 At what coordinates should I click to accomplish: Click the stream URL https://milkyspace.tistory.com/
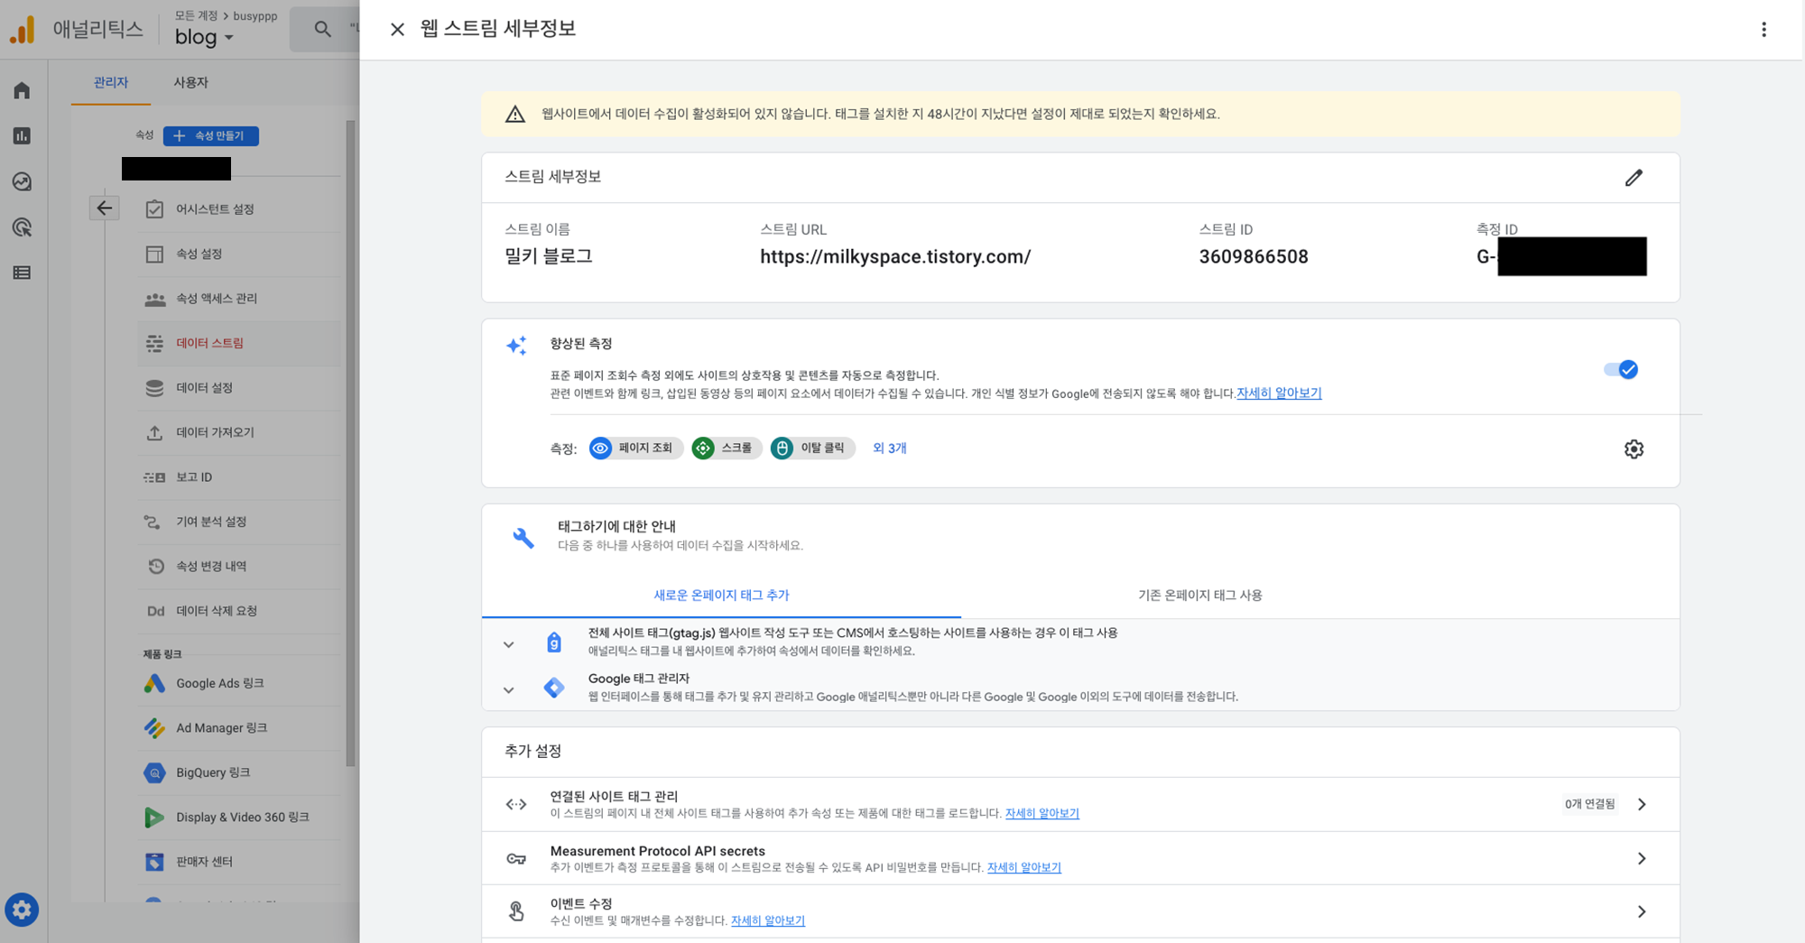(894, 256)
